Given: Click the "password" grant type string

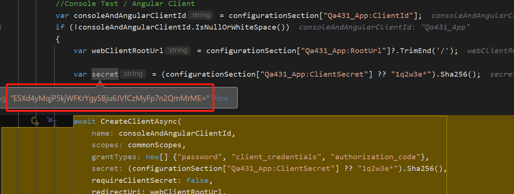Looking at the screenshot, I should coord(208,157).
